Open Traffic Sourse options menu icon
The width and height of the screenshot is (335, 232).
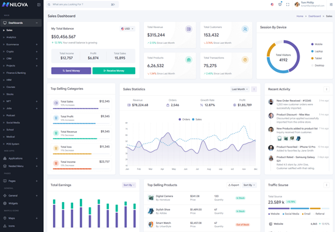pos(326,185)
